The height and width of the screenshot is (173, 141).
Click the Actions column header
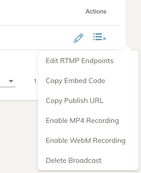pyautogui.click(x=96, y=11)
